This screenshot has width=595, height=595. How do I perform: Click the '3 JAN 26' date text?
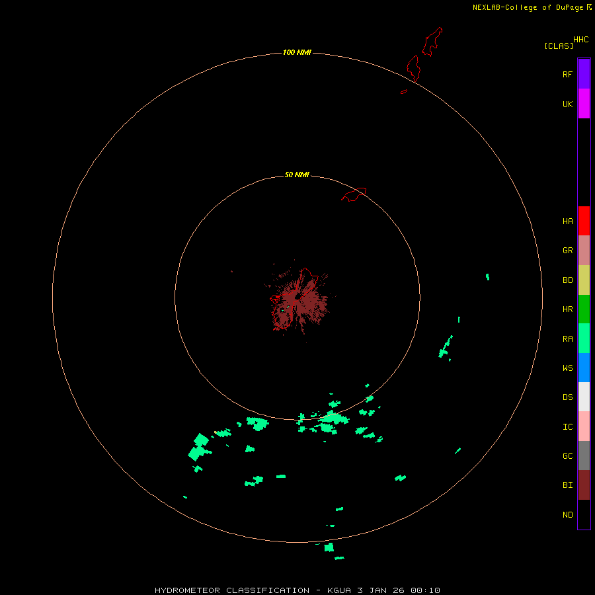point(381,590)
